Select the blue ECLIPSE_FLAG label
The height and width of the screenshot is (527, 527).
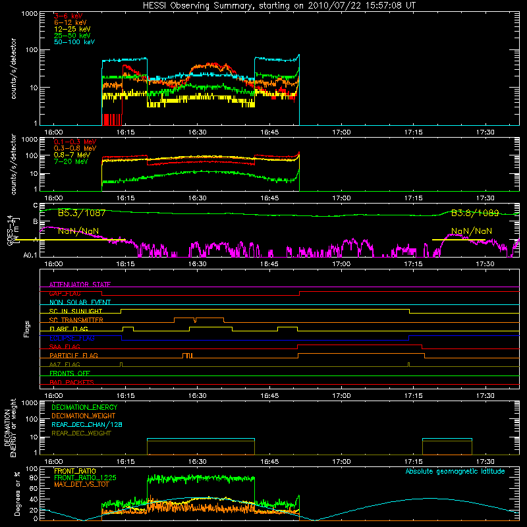coord(72,338)
